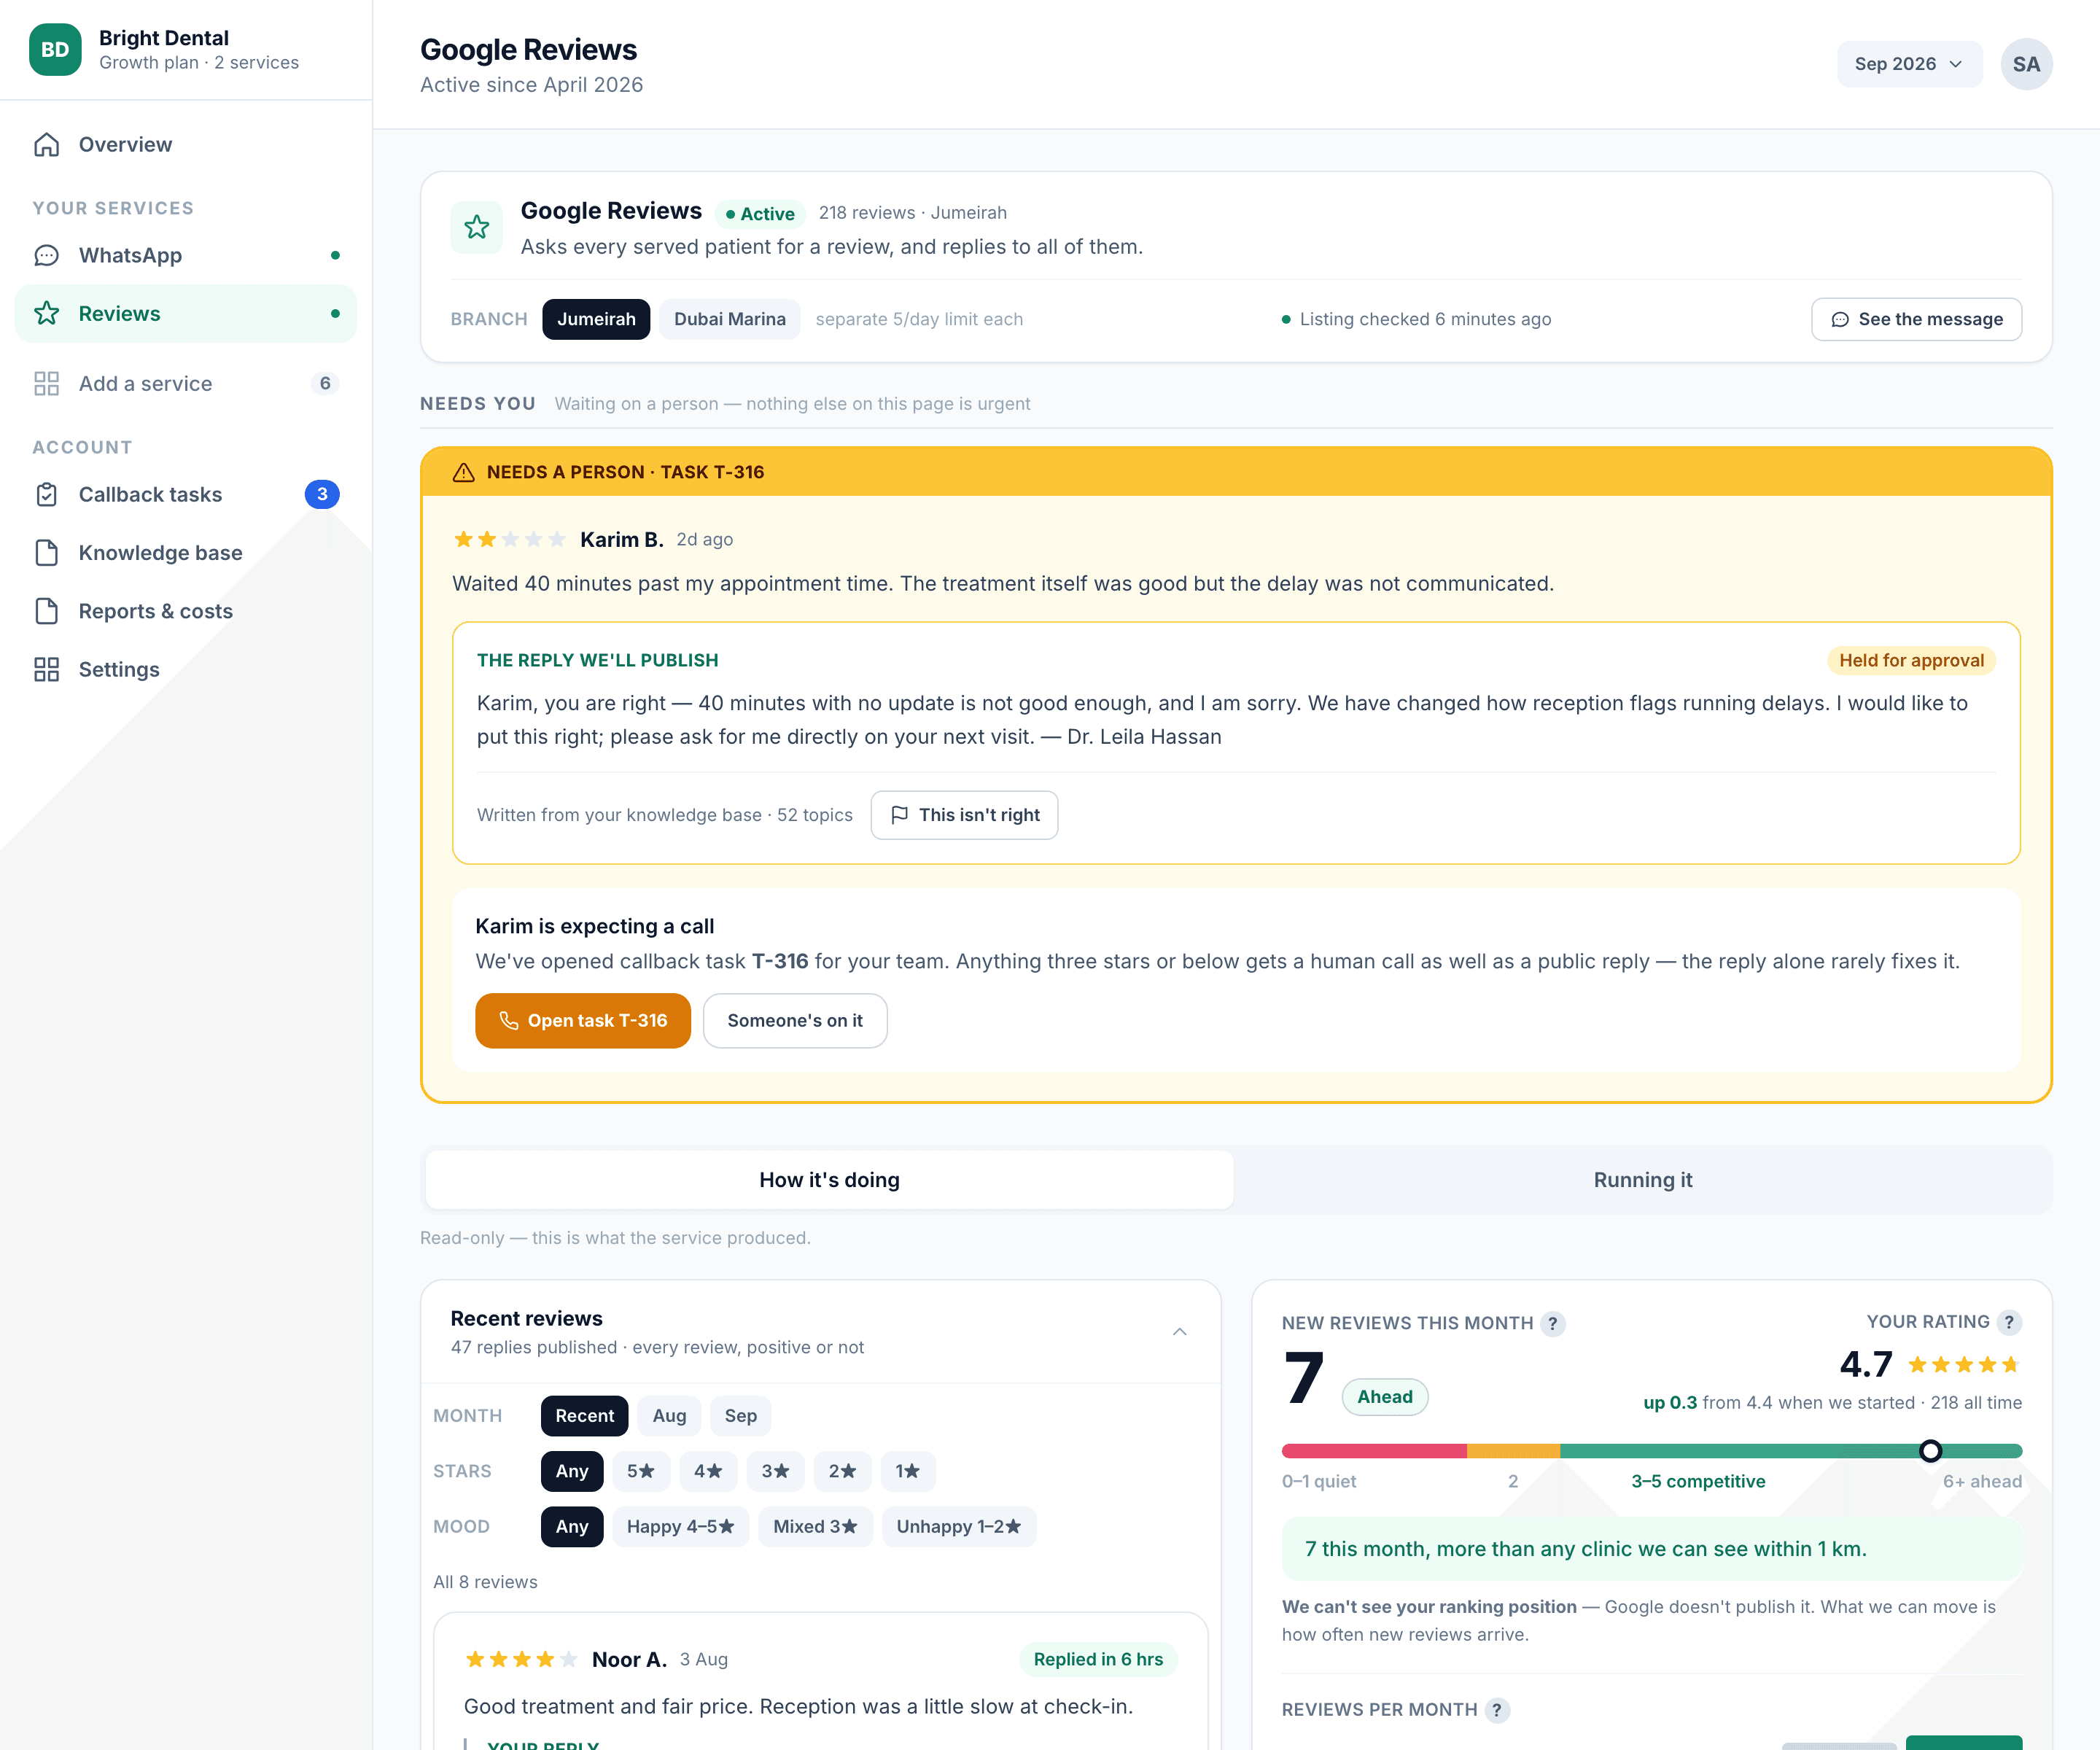Viewport: 2100px width, 1750px height.
Task: Click the Reviews star icon in sidebar
Action: tap(47, 314)
